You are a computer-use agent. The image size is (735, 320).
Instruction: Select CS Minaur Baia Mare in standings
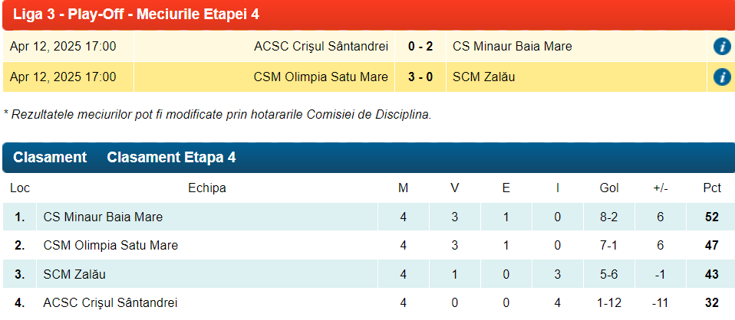pos(103,217)
